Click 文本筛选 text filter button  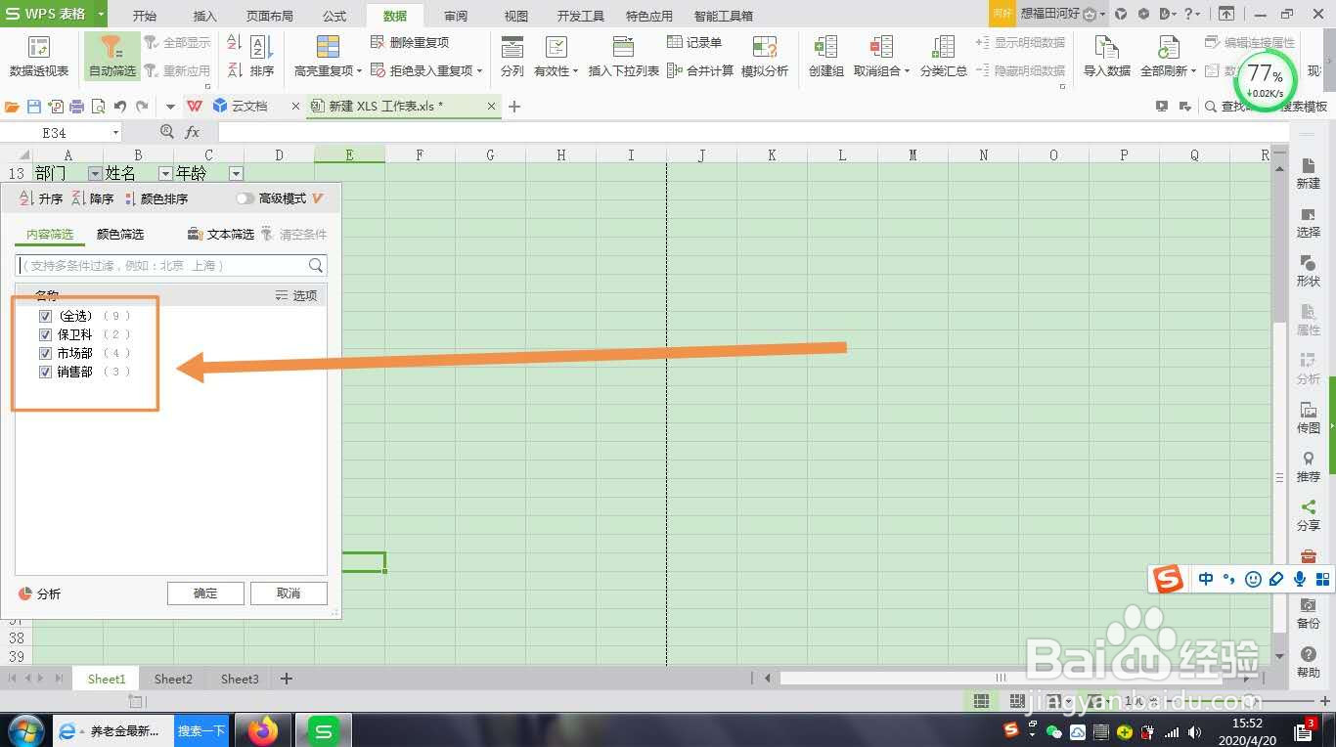(x=221, y=235)
